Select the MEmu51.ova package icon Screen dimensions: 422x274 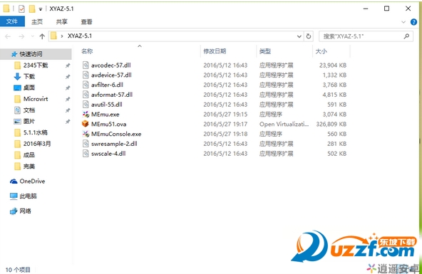86,124
